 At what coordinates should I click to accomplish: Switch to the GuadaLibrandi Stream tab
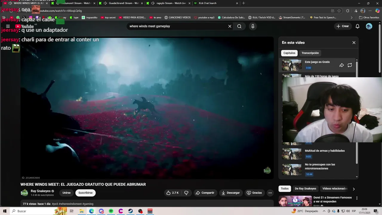(121, 3)
